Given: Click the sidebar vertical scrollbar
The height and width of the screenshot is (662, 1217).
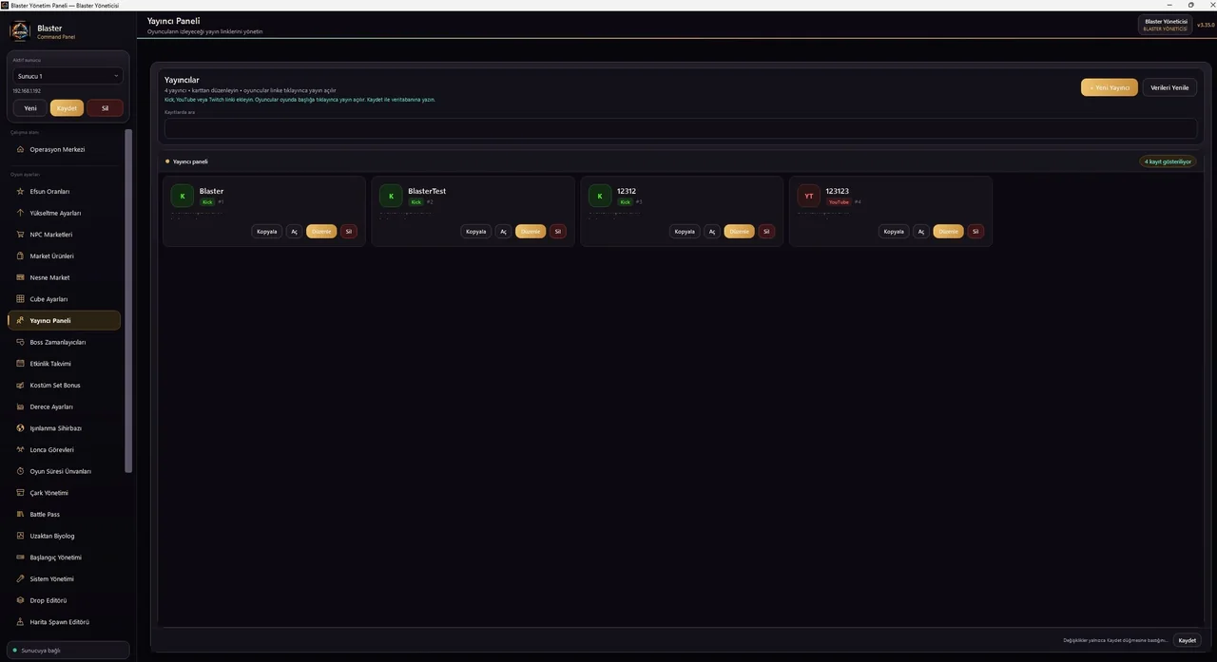Looking at the screenshot, I should tap(128, 301).
